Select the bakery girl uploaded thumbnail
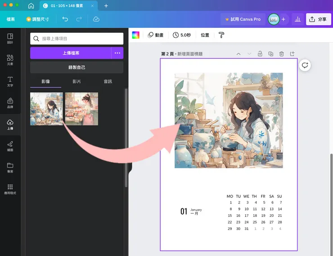The width and height of the screenshot is (333, 256). coord(81,109)
